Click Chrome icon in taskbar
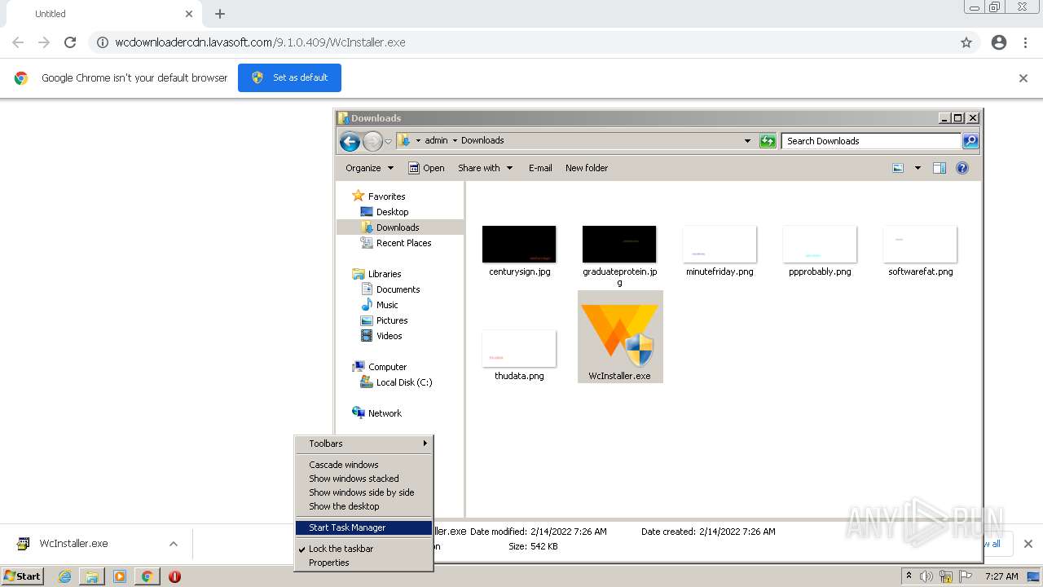The height and width of the screenshot is (587, 1043). tap(147, 576)
